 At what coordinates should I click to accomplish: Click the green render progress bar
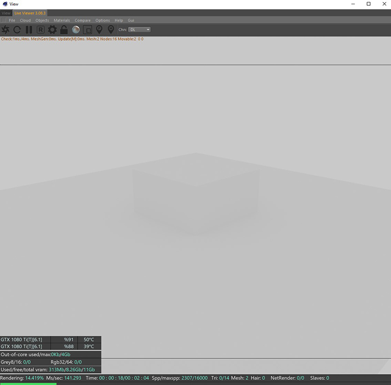(28, 384)
